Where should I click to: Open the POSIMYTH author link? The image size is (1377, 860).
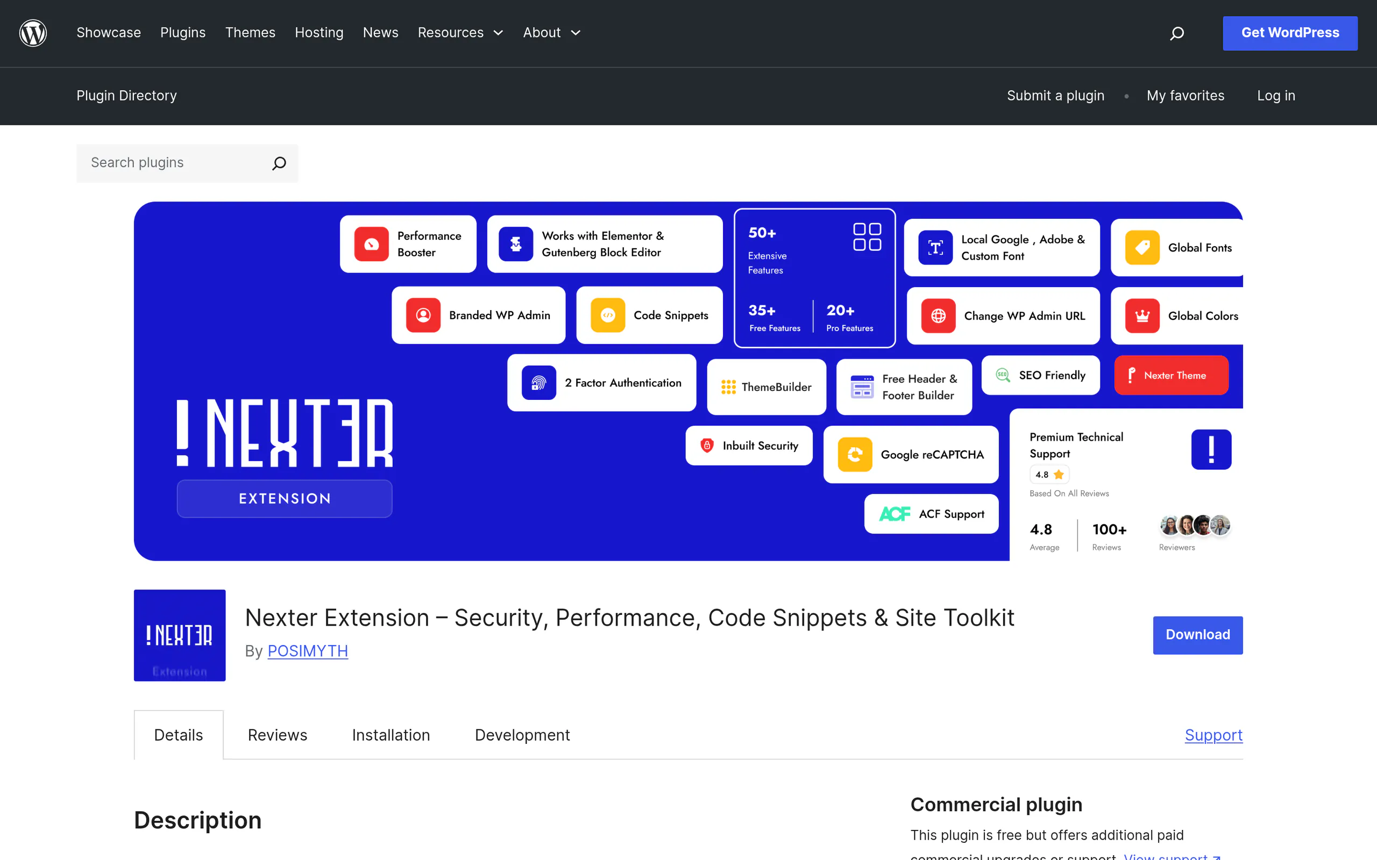[x=307, y=651]
